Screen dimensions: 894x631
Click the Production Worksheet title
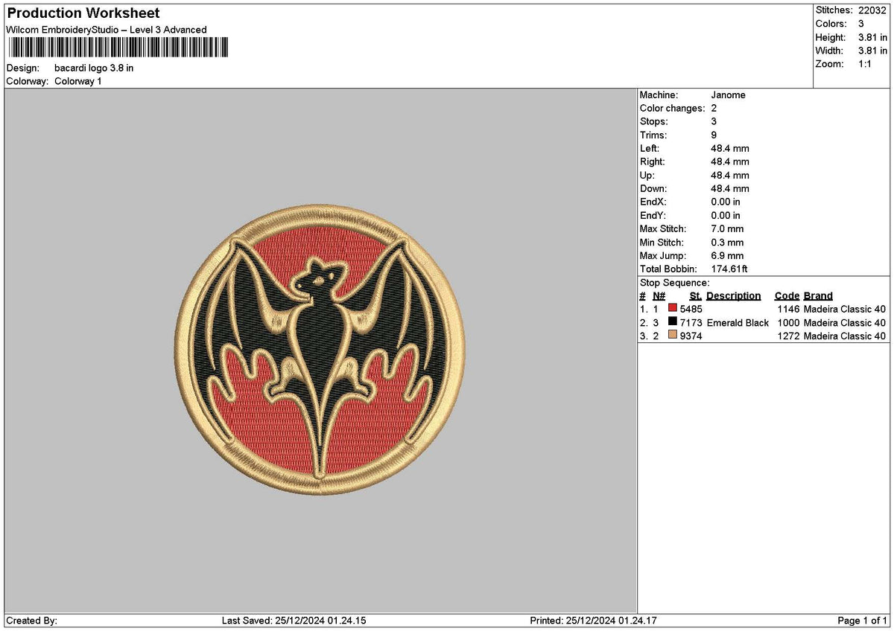point(82,13)
